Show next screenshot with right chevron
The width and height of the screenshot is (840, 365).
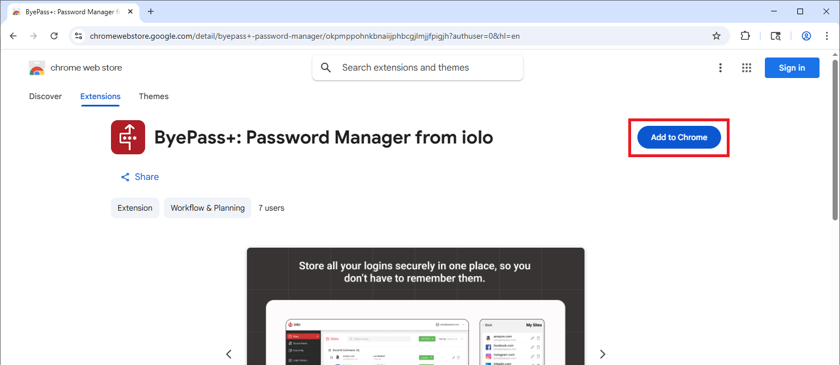603,354
